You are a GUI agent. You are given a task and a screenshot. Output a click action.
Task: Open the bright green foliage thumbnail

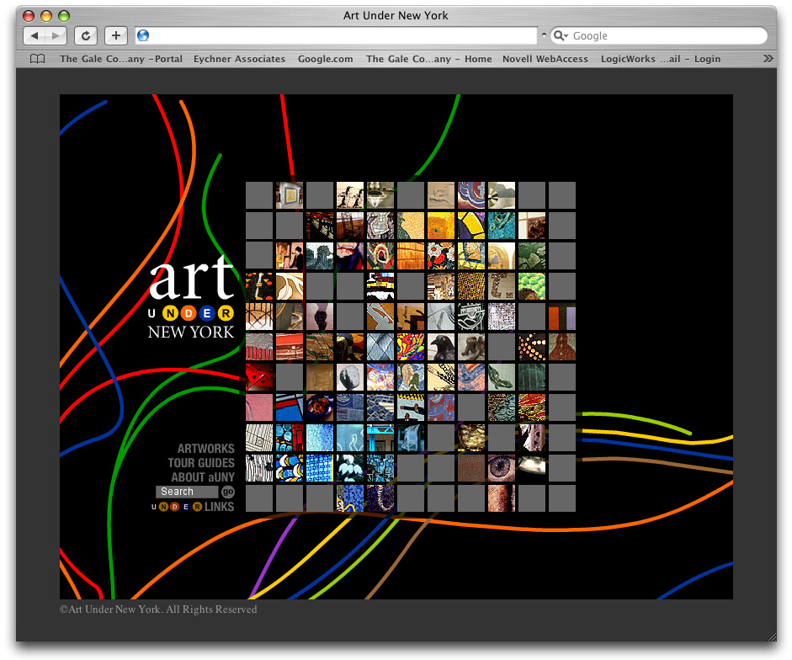coord(532,286)
